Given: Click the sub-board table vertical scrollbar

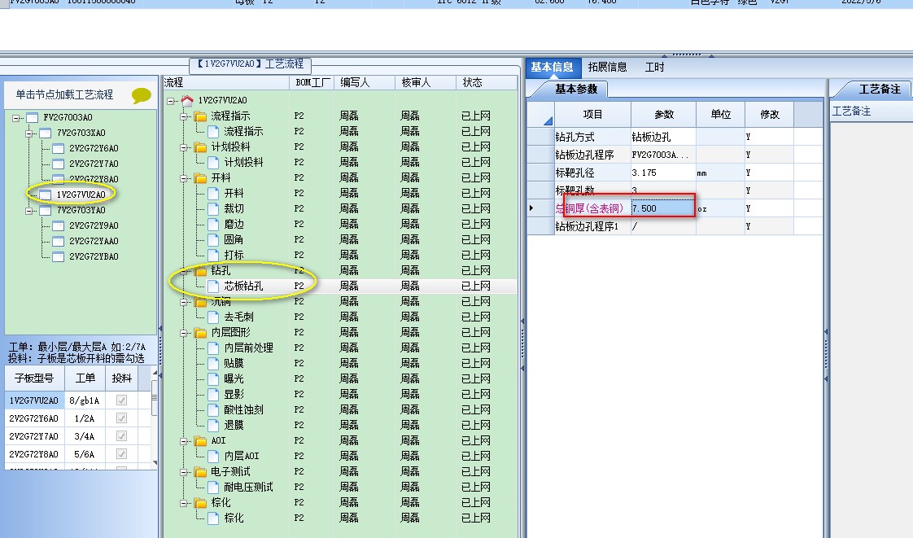Looking at the screenshot, I should (155, 418).
